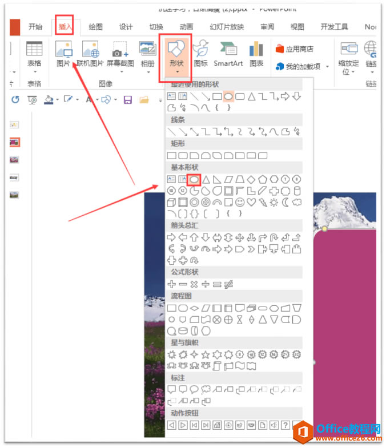
Task: Select the smiley face shape
Action: pyautogui.click(x=240, y=202)
